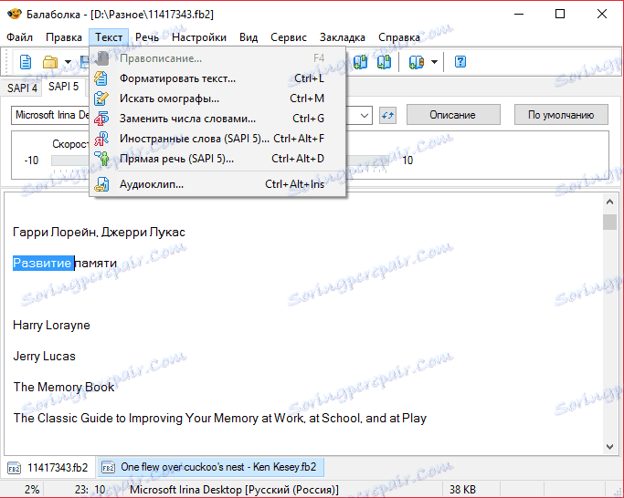Click the text line 'Гарри Лорейн, Джерри Лукас'
Screen dimensions: 624x498
[99, 232]
